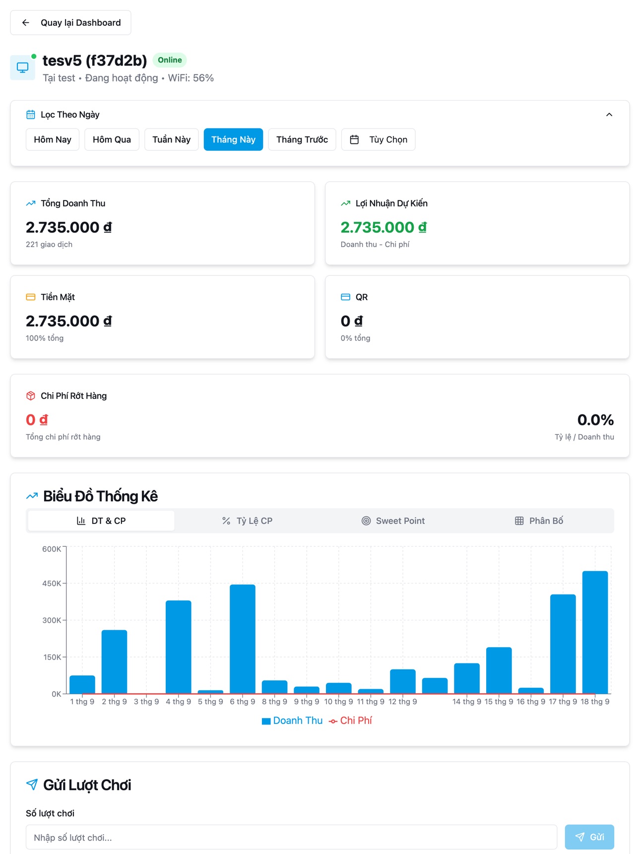Click the 6 thg 9 revenue bar
Image resolution: width=640 pixels, height=854 pixels.
[x=243, y=639]
